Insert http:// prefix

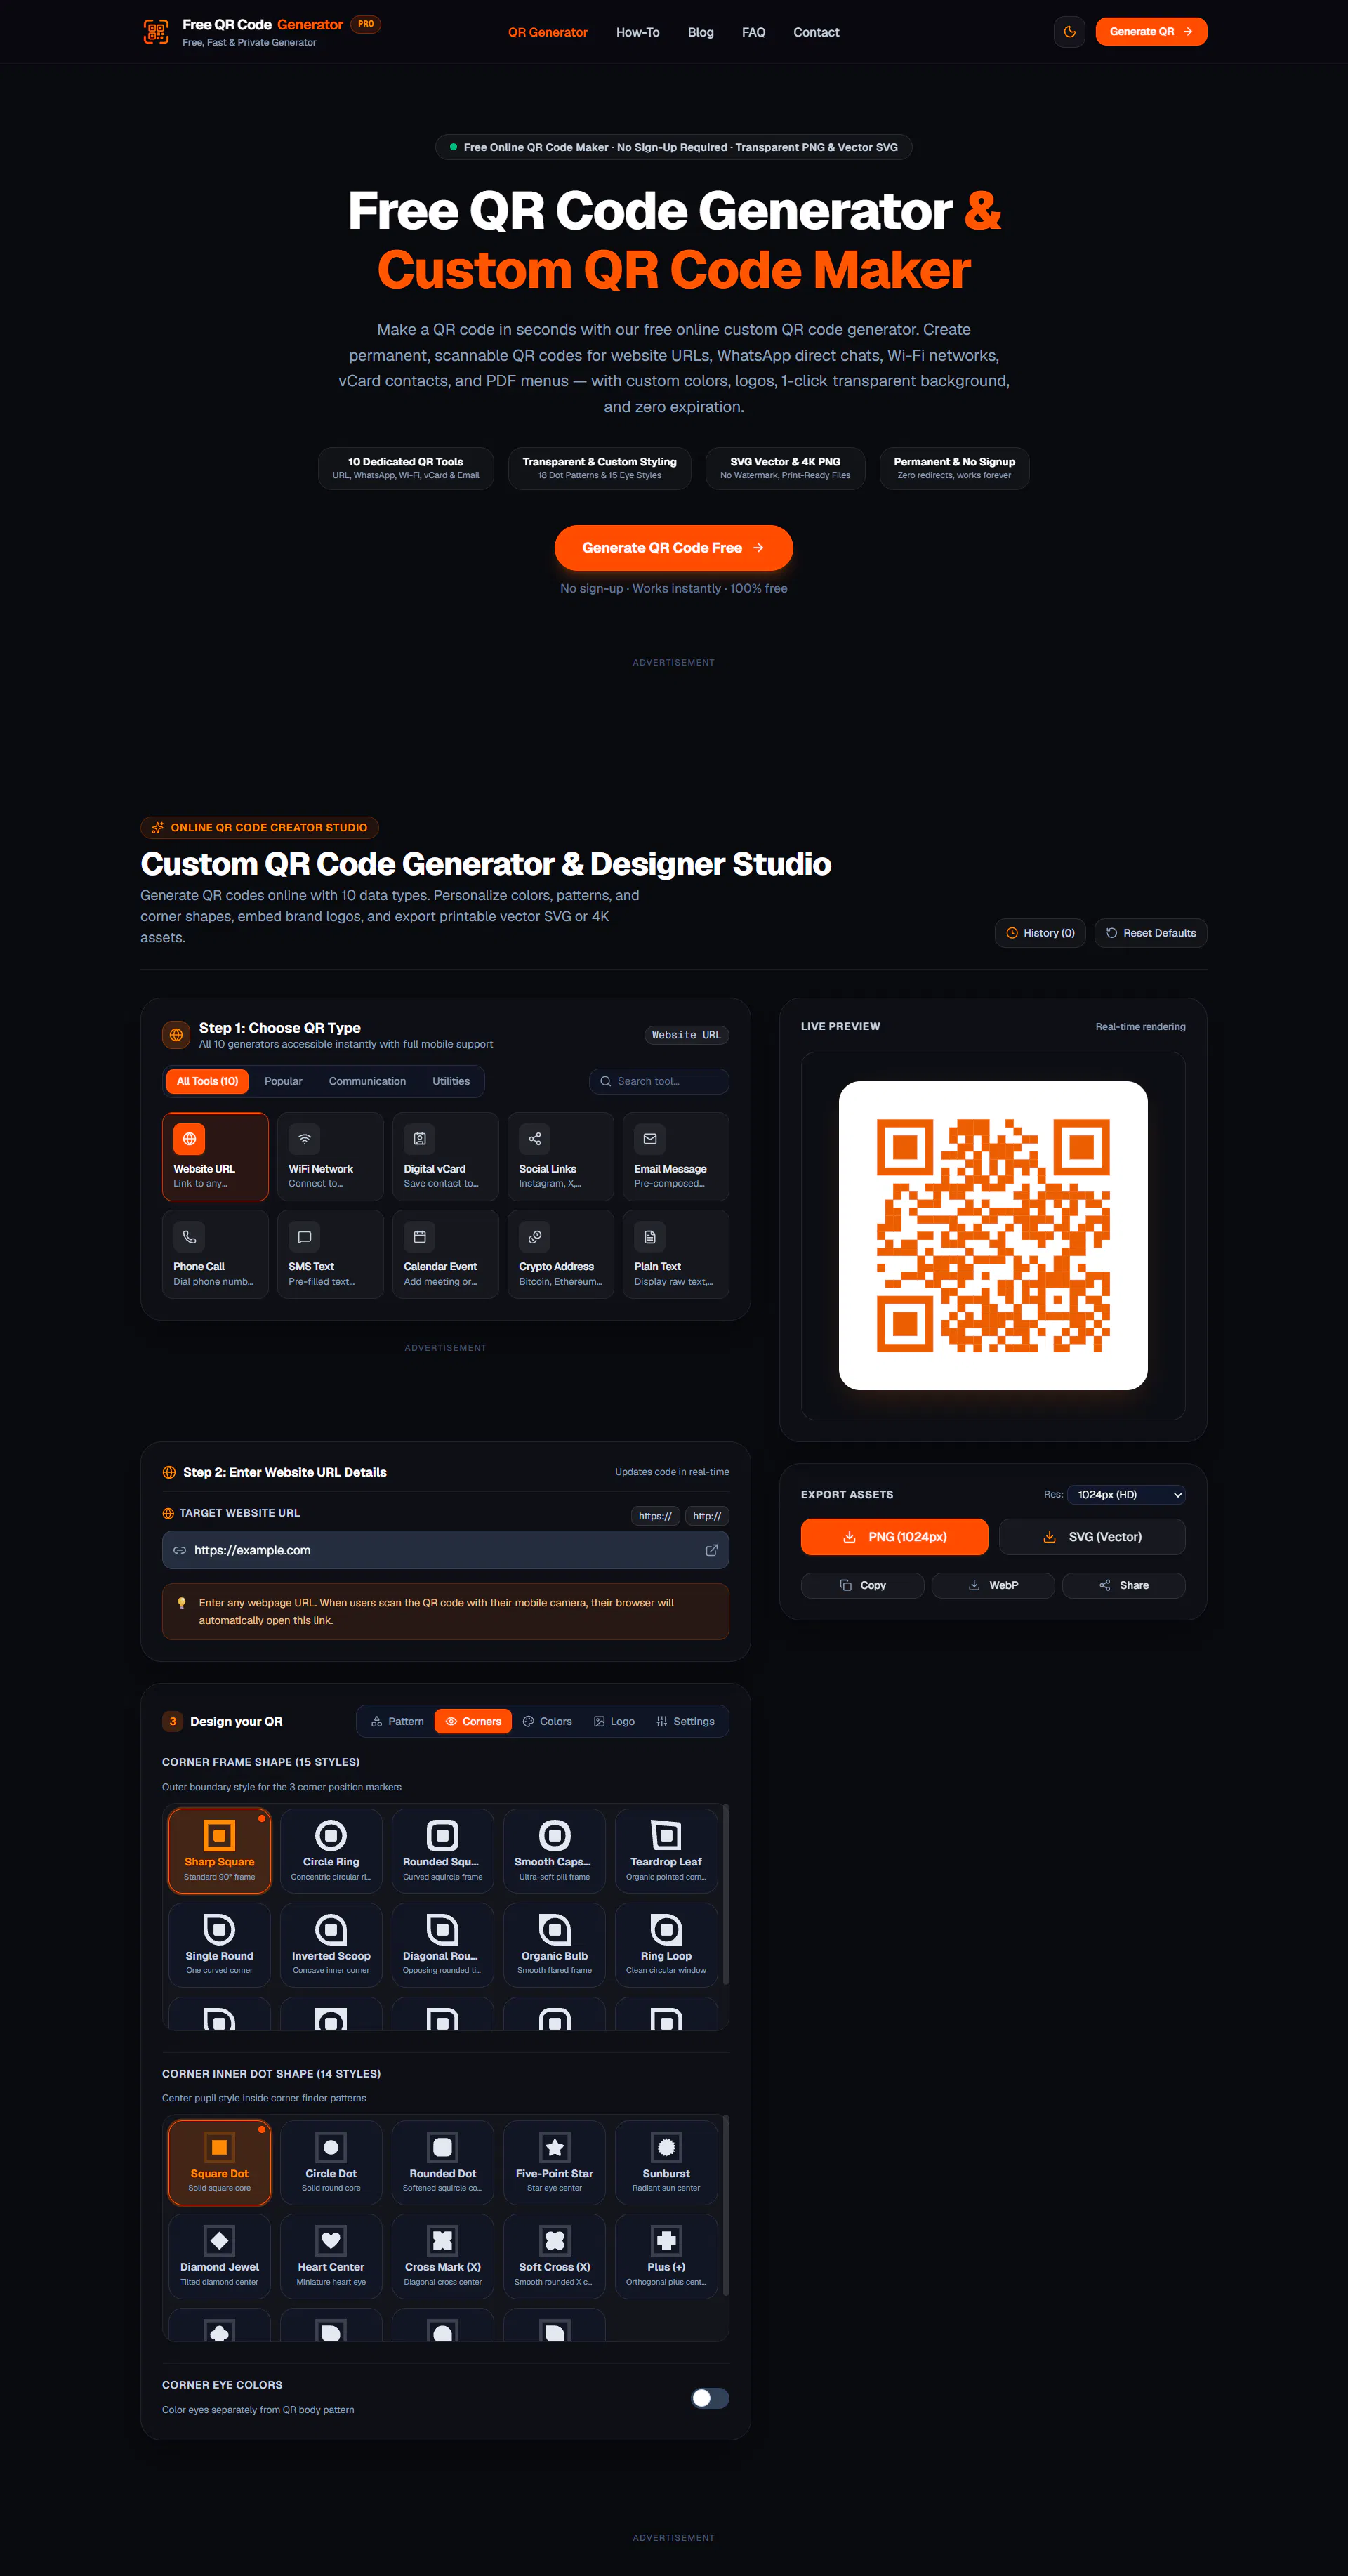(707, 1516)
